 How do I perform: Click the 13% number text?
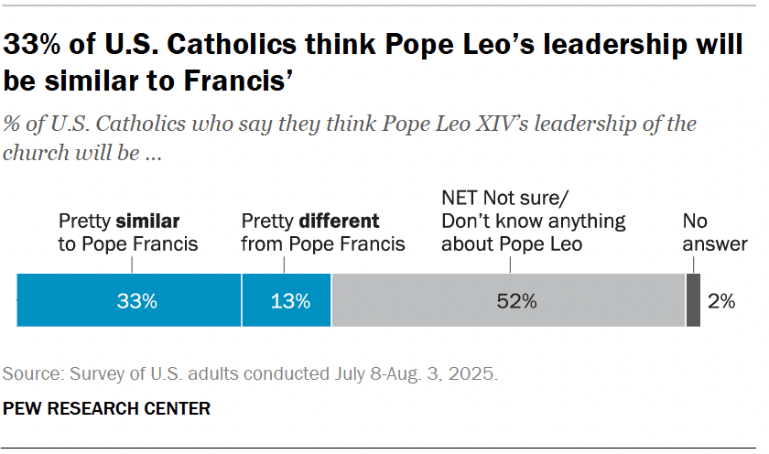(288, 301)
